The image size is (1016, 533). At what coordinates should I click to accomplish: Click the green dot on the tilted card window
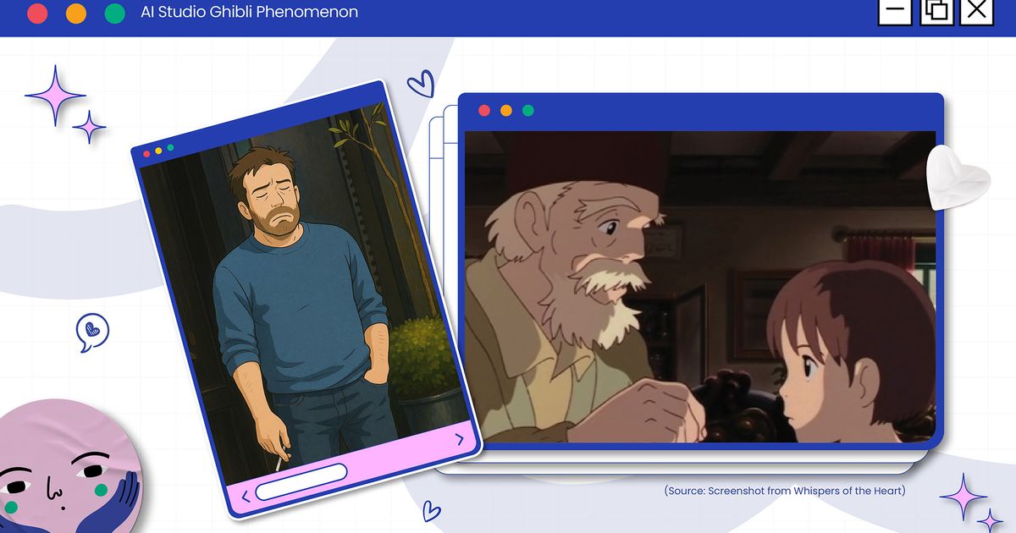tap(170, 147)
